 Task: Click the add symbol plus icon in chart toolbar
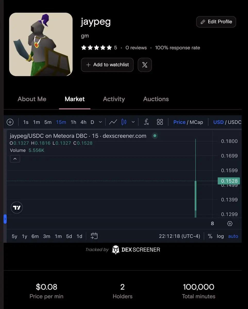[x=10, y=122]
